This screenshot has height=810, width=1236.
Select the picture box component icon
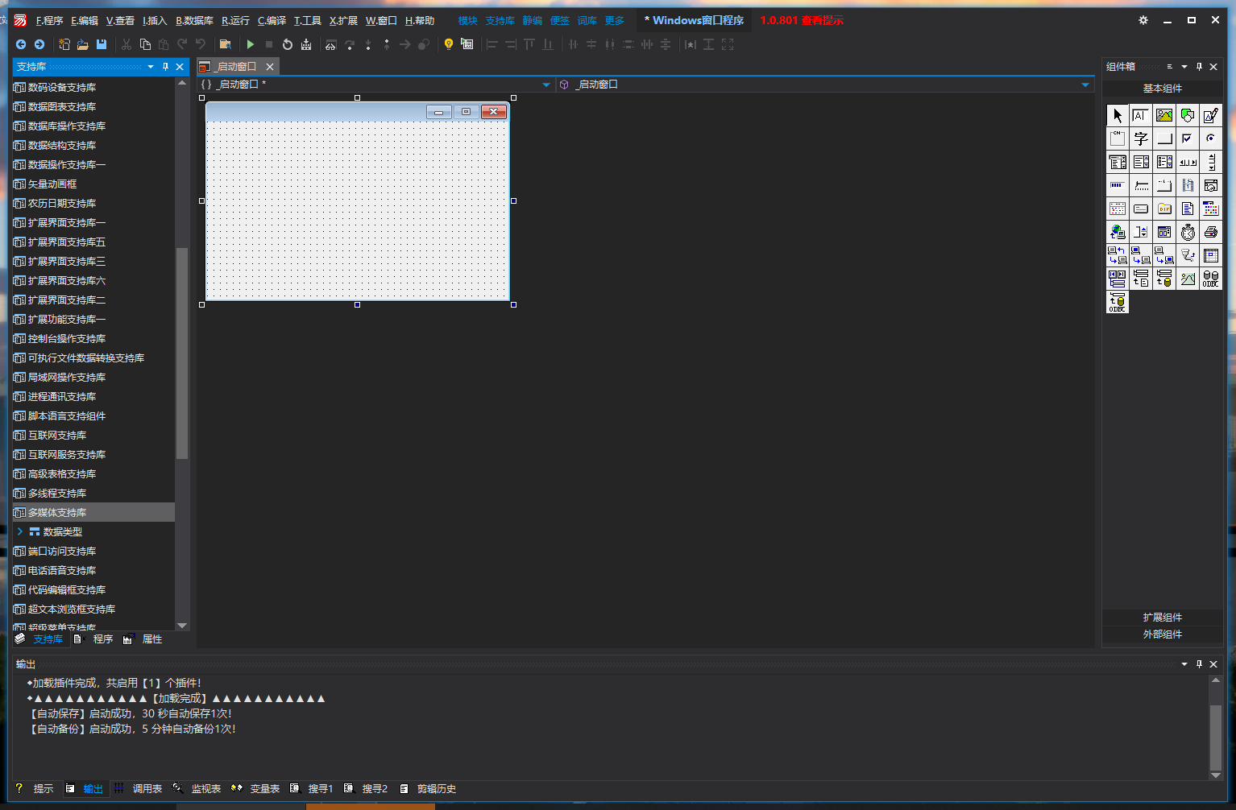coord(1164,115)
